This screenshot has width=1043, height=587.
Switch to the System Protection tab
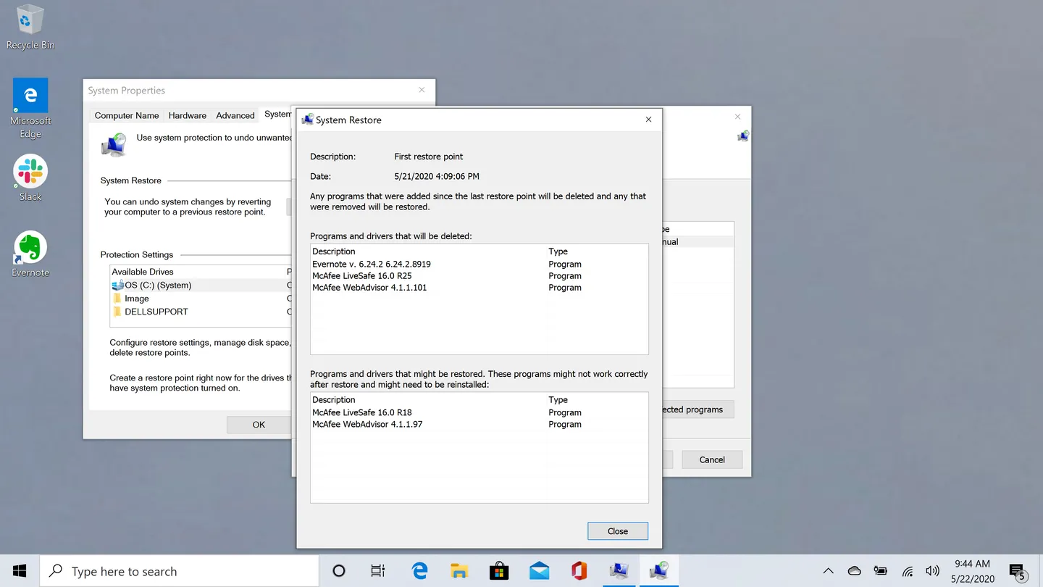tap(277, 115)
